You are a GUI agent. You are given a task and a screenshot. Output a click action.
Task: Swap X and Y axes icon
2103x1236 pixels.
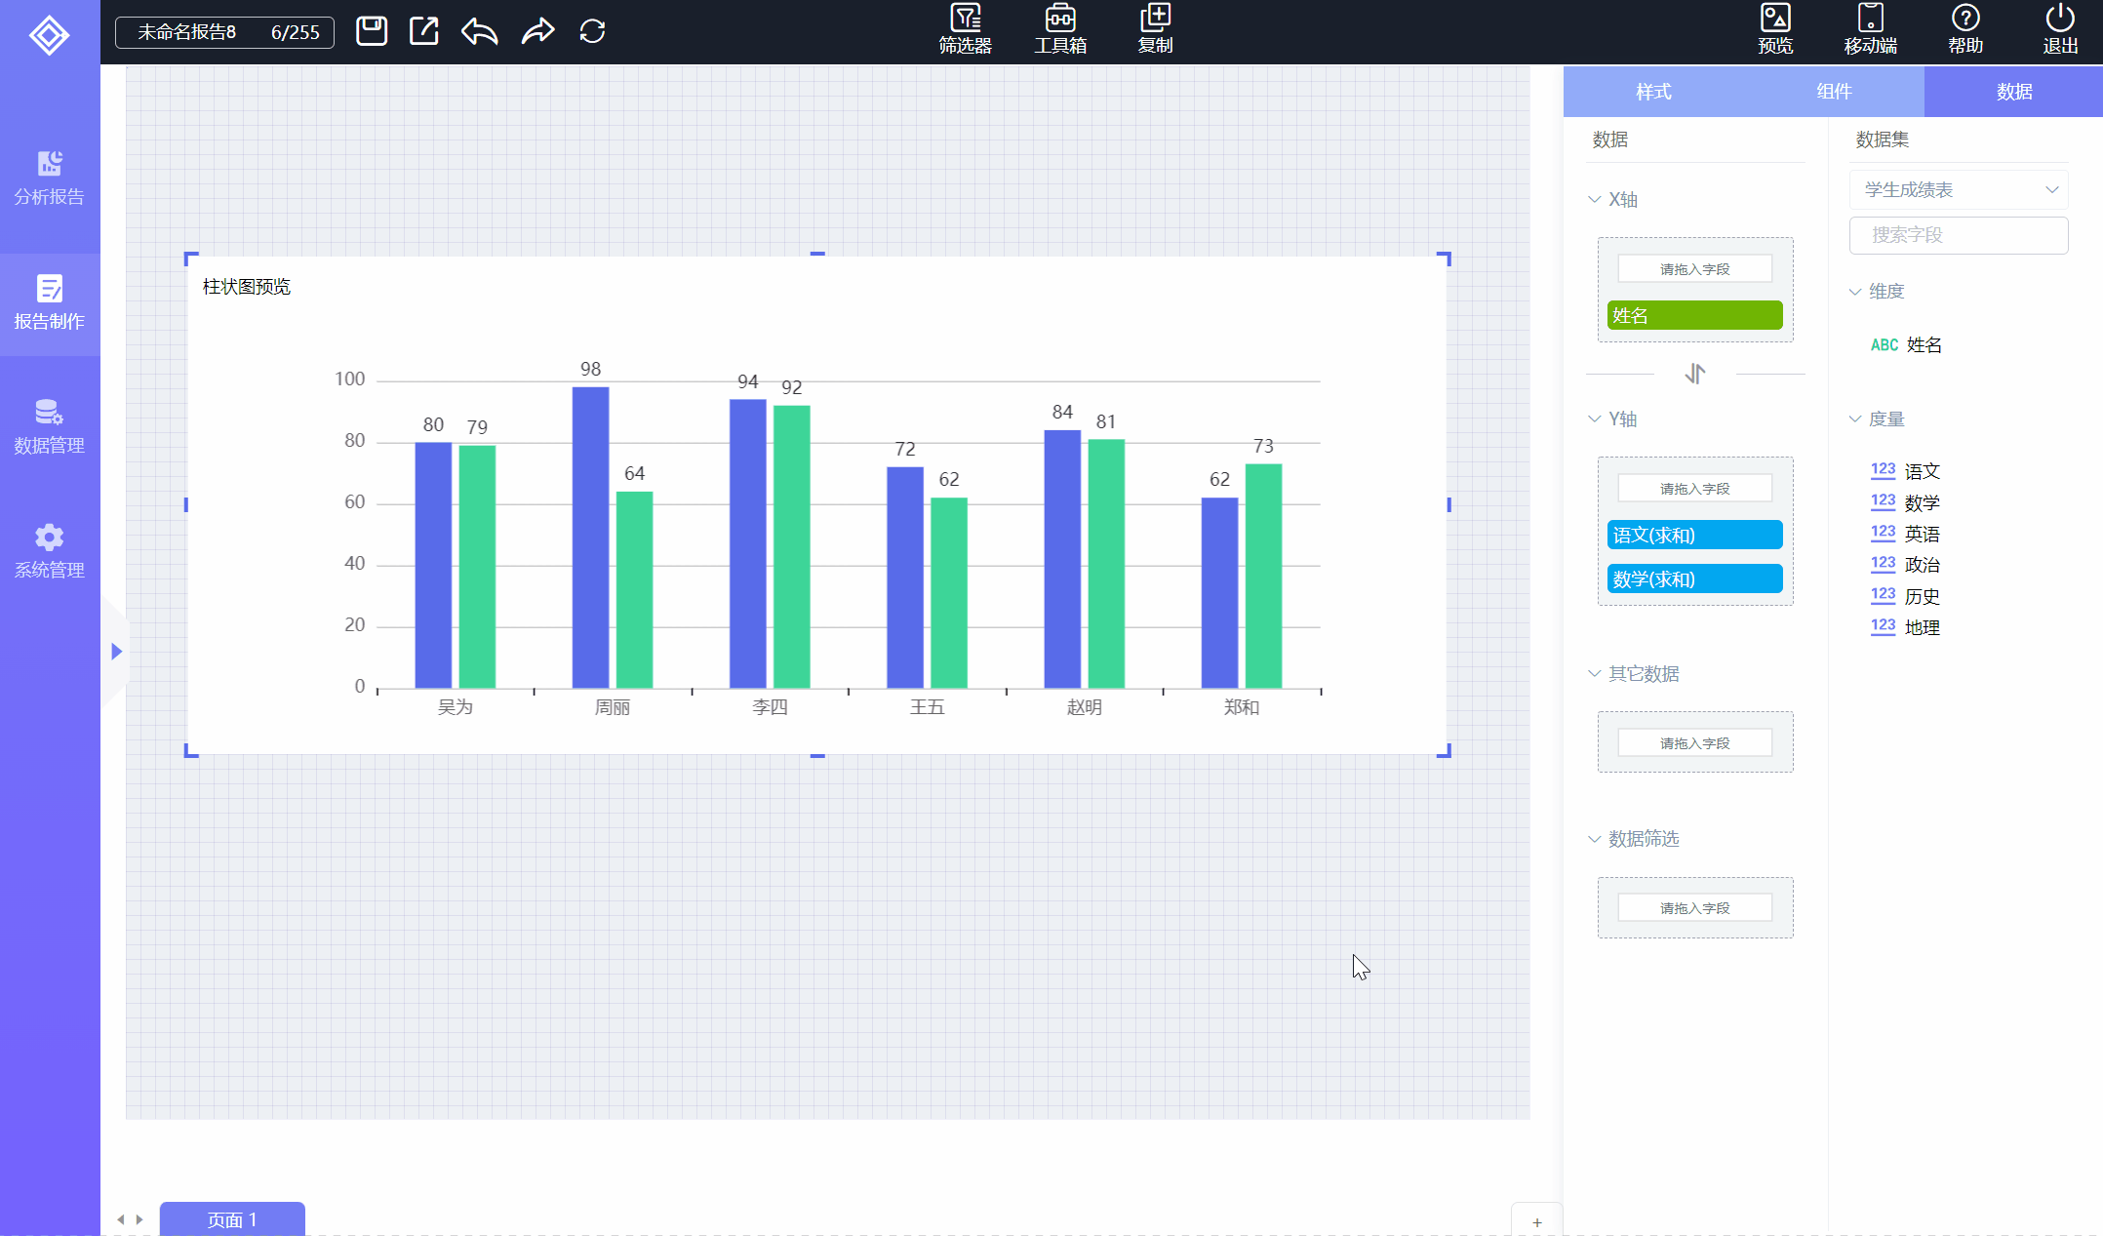click(x=1695, y=374)
